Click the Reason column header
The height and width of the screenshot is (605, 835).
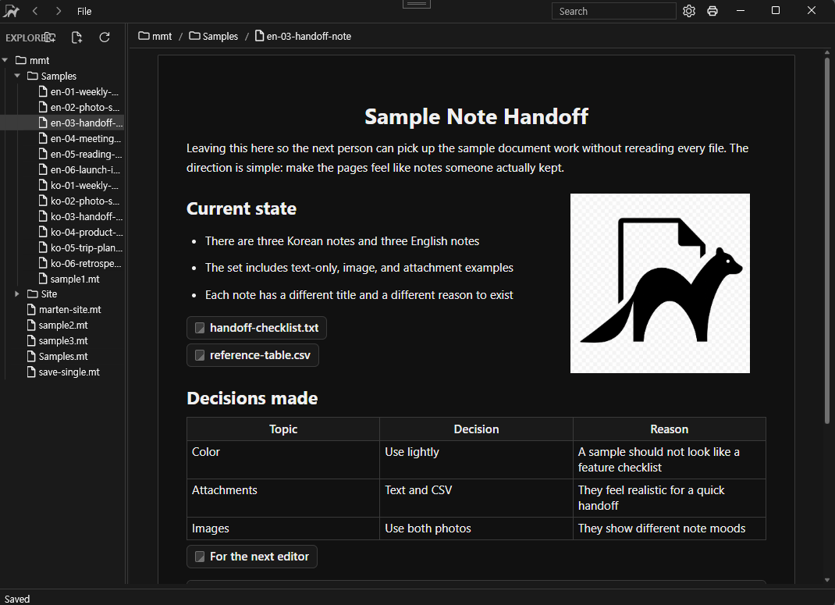(x=669, y=429)
